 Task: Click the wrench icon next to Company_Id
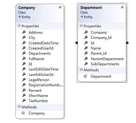click(x=86, y=37)
